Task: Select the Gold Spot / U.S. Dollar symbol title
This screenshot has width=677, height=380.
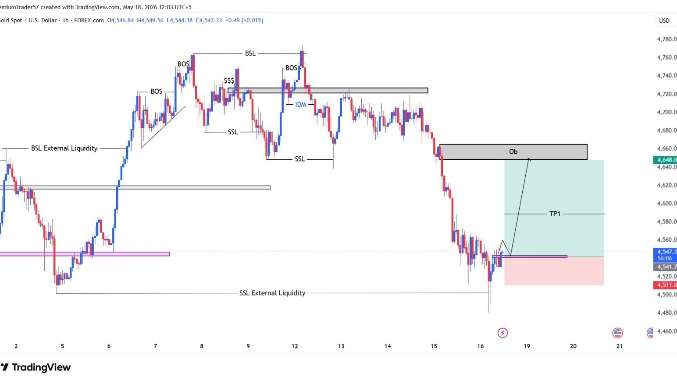Action: (29, 20)
